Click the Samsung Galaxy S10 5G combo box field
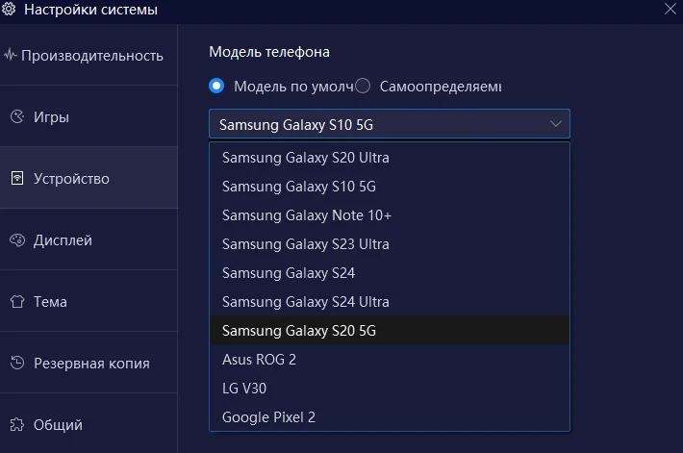683x453 pixels. tap(390, 124)
